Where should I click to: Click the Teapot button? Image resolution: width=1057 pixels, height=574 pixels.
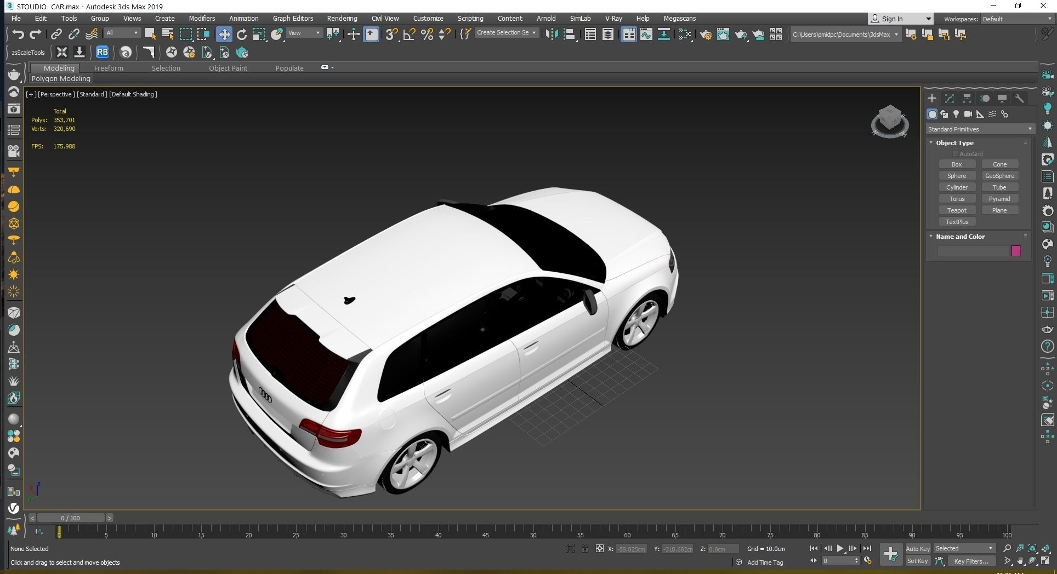[957, 210]
